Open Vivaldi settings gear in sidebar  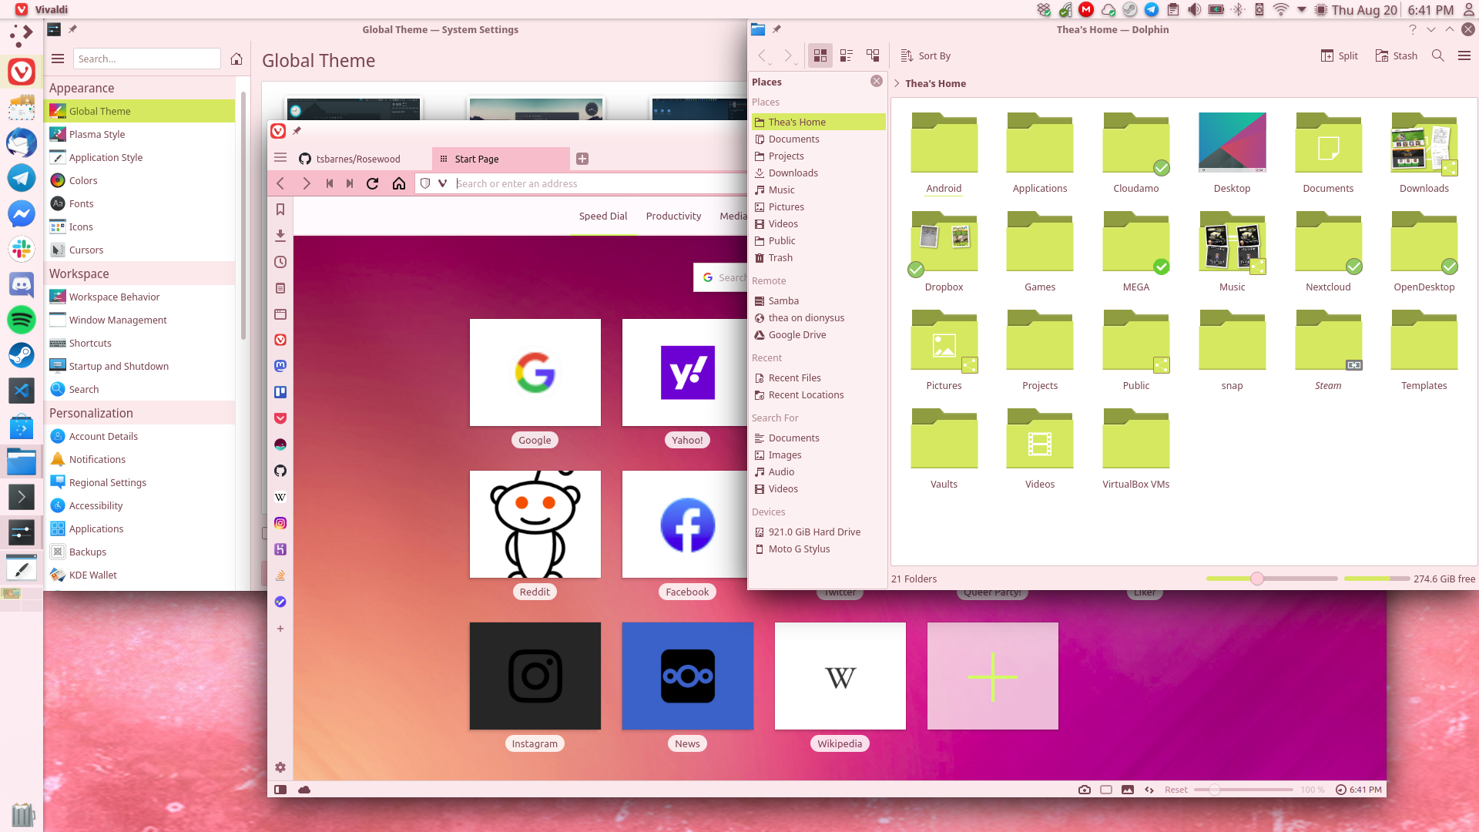click(x=280, y=767)
